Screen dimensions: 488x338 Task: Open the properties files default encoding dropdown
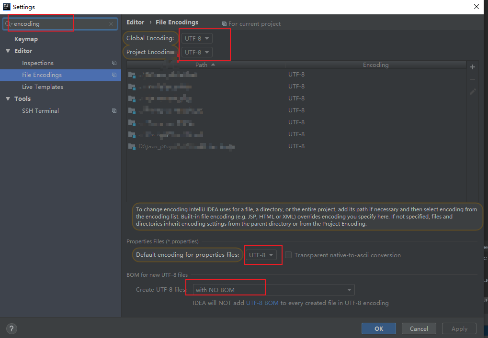(261, 255)
